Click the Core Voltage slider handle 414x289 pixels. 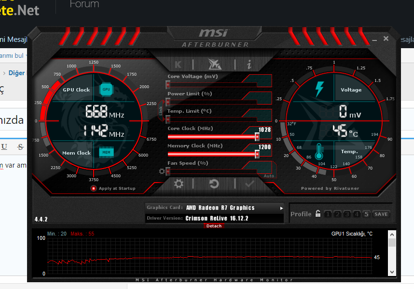coord(168,85)
